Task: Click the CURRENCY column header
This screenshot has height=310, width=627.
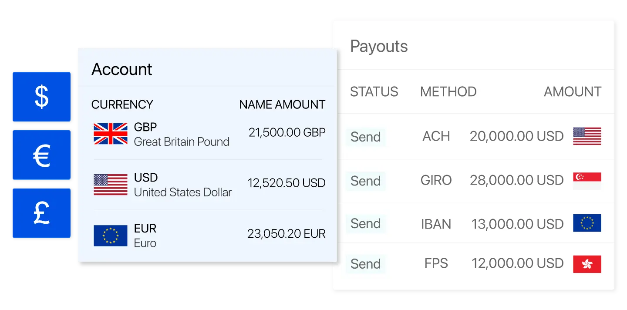Action: (x=122, y=105)
